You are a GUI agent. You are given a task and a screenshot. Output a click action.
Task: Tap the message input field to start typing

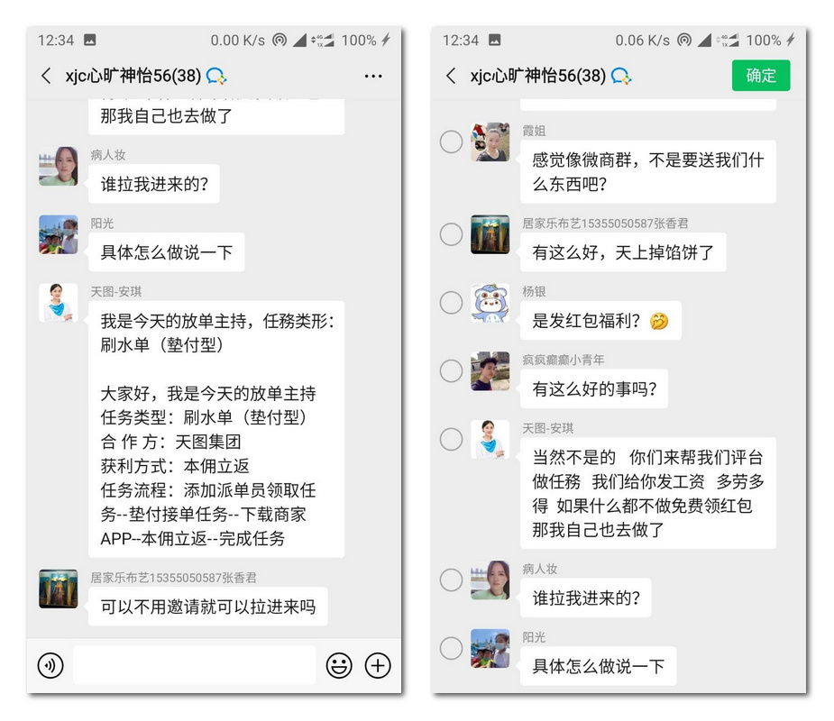click(x=194, y=665)
